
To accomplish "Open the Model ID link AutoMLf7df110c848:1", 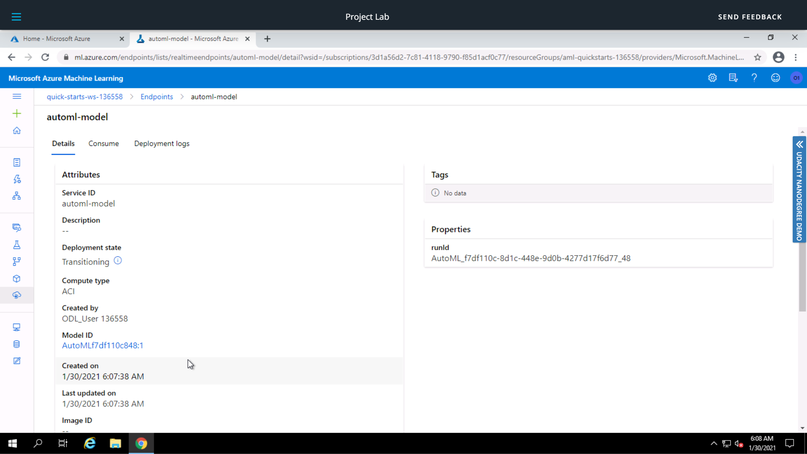I will (x=103, y=346).
